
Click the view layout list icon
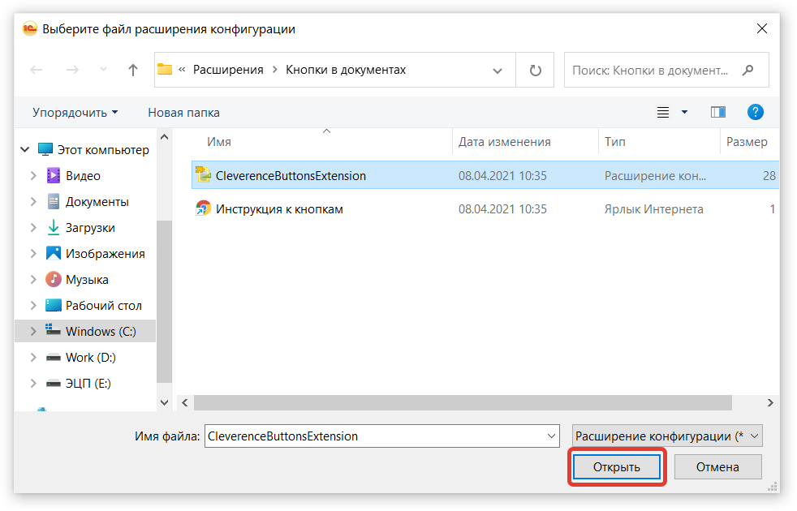[x=663, y=112]
